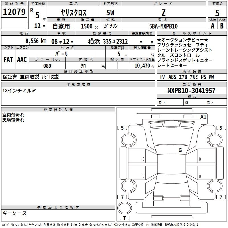Select the G windshield mark on diagram
Image resolution: width=228 pixels, height=228 pixels.
(x=180, y=150)
